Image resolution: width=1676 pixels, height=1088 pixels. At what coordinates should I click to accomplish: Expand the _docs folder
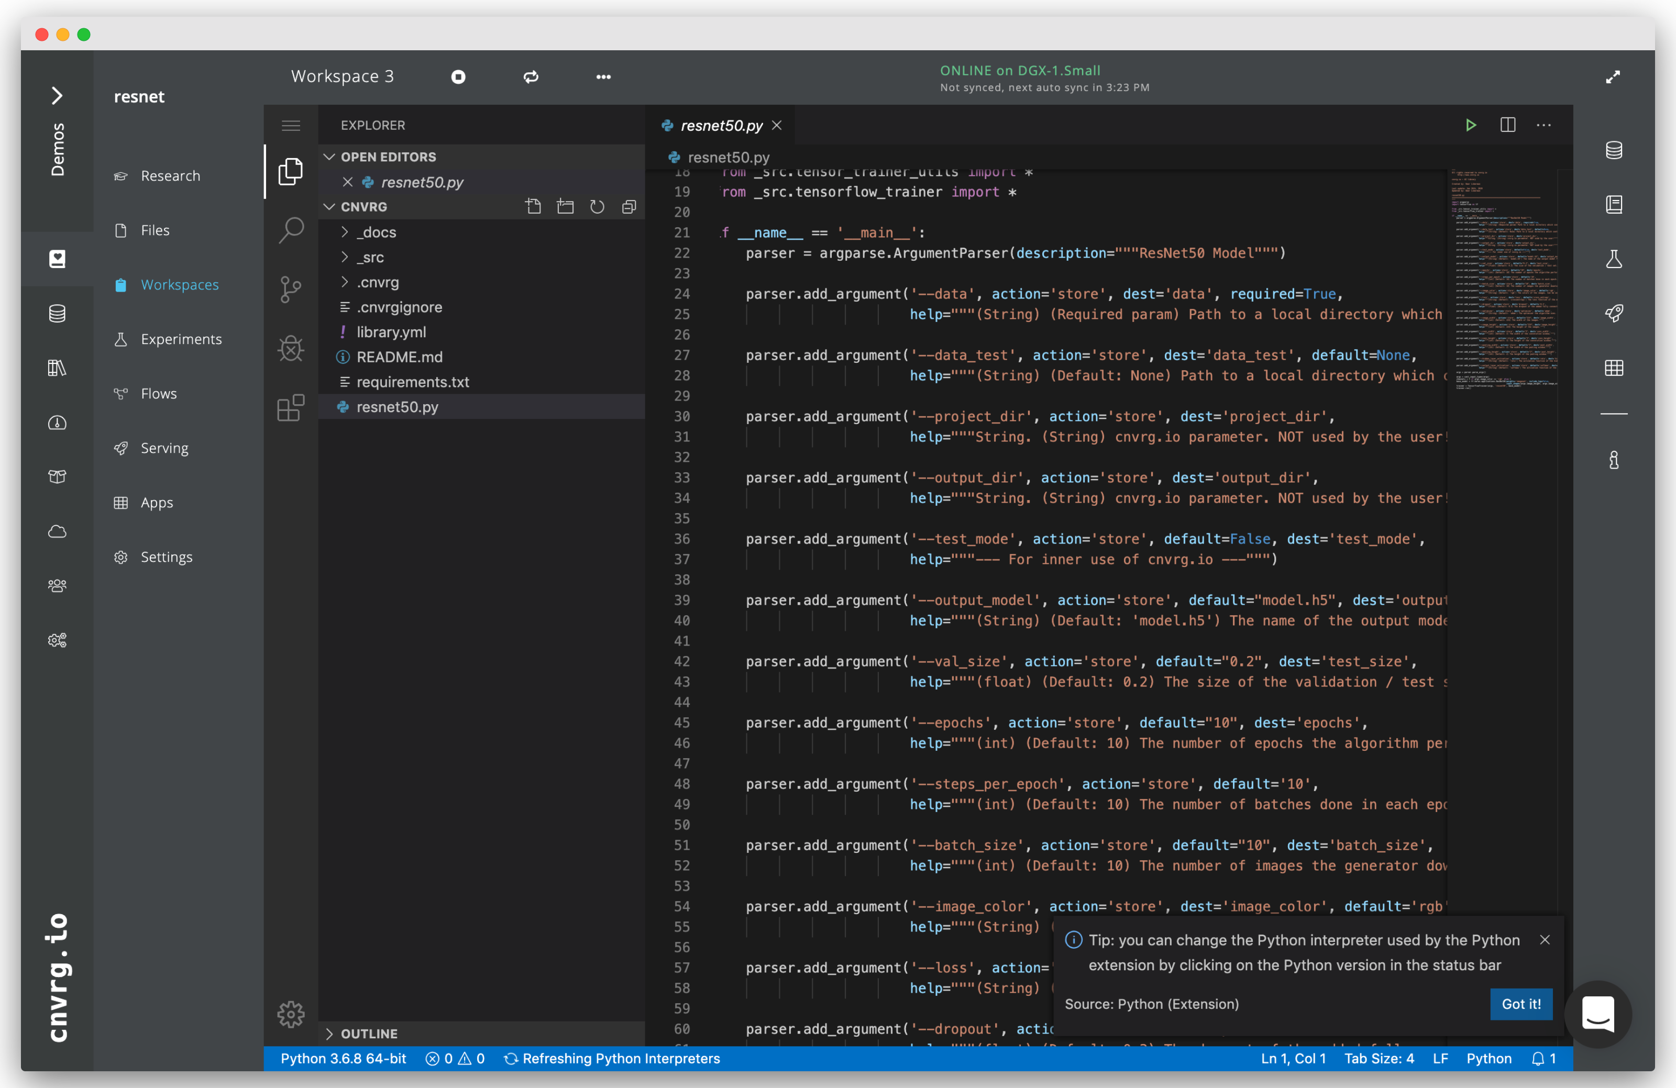tap(376, 232)
